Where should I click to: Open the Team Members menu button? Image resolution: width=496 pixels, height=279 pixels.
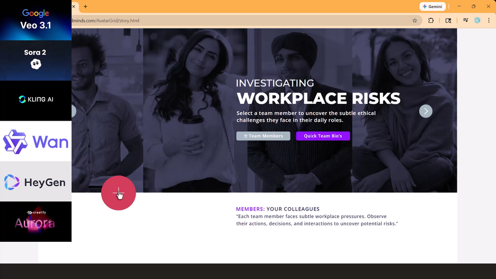click(263, 136)
